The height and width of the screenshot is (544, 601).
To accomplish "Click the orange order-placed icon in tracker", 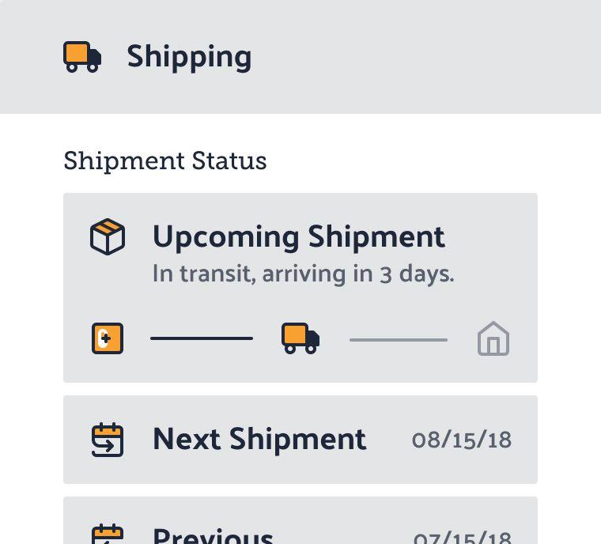I will [x=108, y=338].
